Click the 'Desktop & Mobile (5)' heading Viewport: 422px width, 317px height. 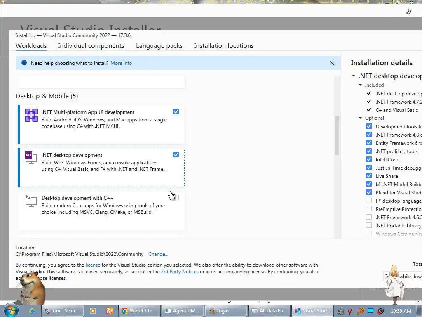click(x=47, y=96)
